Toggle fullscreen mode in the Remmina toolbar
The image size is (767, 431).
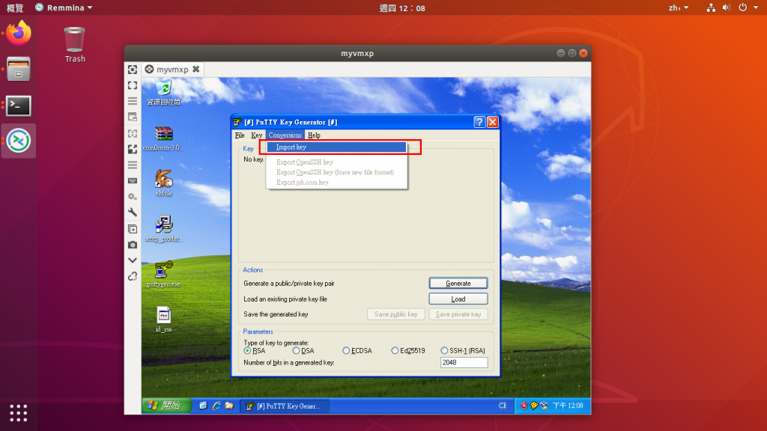(x=133, y=85)
